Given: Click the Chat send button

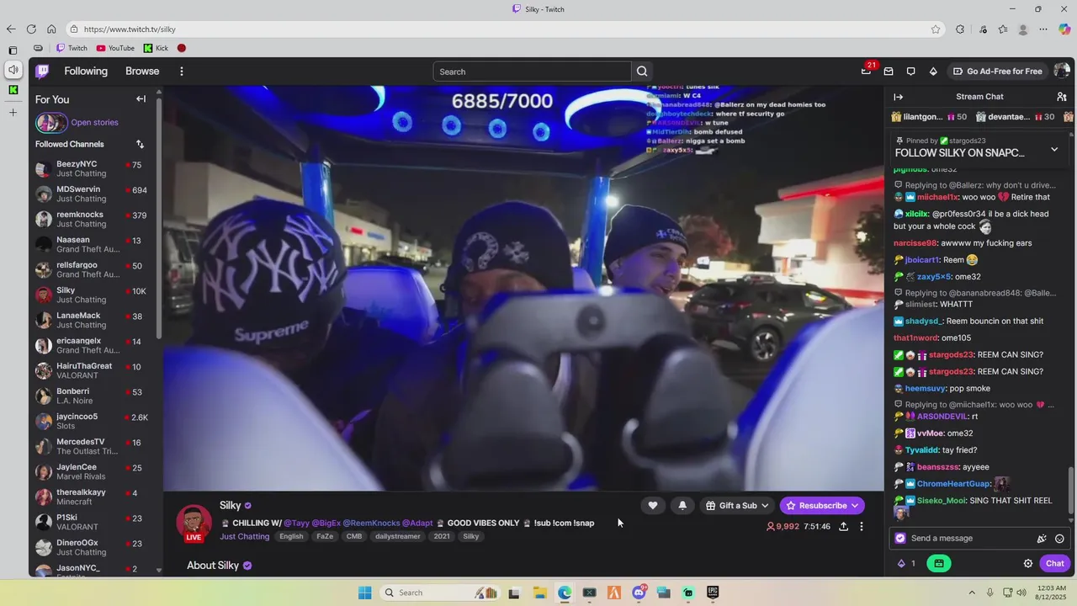Looking at the screenshot, I should click(1055, 564).
